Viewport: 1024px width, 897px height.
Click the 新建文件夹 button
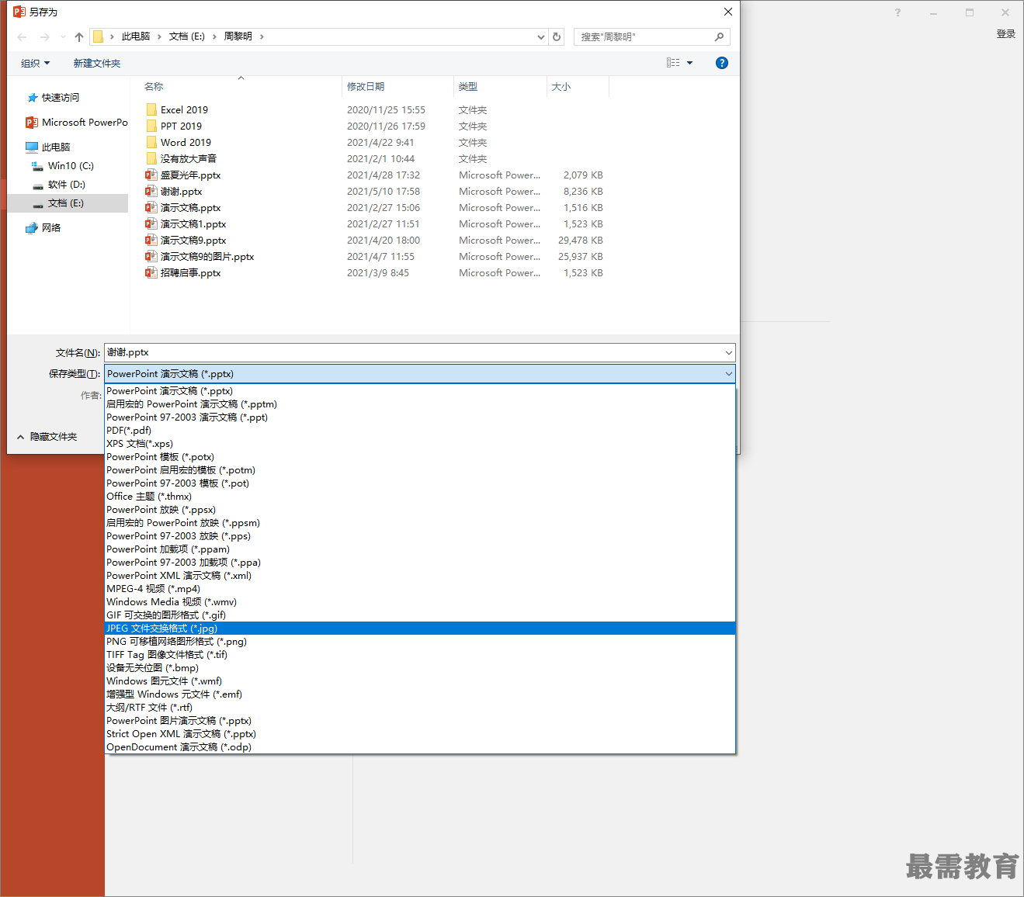point(97,64)
